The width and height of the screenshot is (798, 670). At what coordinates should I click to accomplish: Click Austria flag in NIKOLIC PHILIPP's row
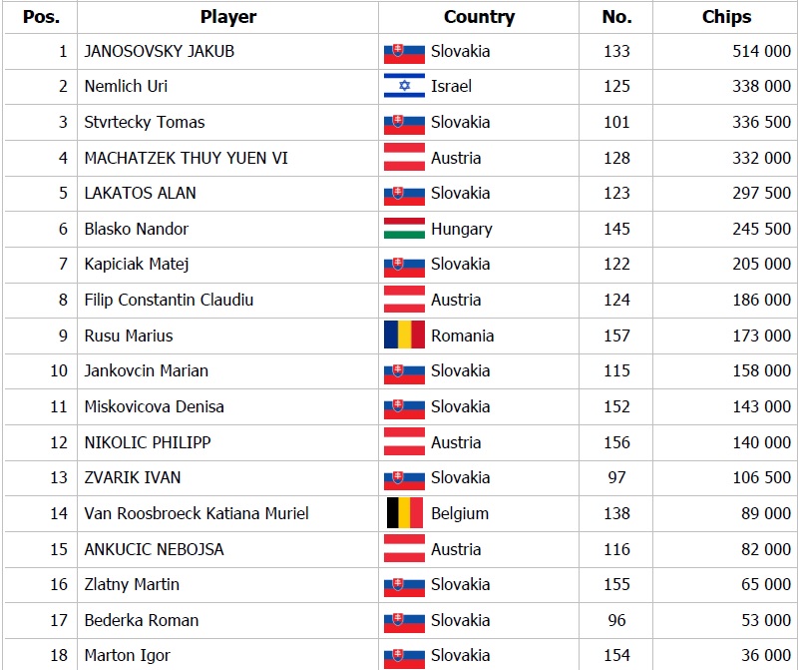[x=404, y=442]
